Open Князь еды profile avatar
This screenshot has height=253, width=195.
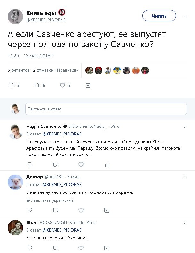pyautogui.click(x=15, y=16)
